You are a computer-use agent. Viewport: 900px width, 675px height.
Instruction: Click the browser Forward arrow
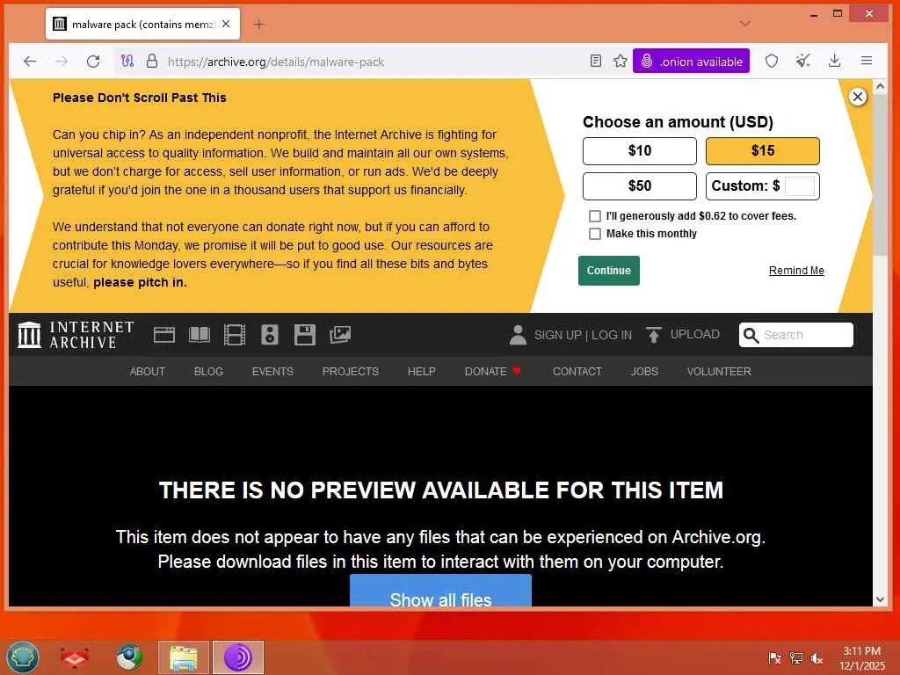pyautogui.click(x=62, y=62)
